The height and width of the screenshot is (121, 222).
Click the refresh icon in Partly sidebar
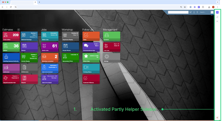[217, 17]
